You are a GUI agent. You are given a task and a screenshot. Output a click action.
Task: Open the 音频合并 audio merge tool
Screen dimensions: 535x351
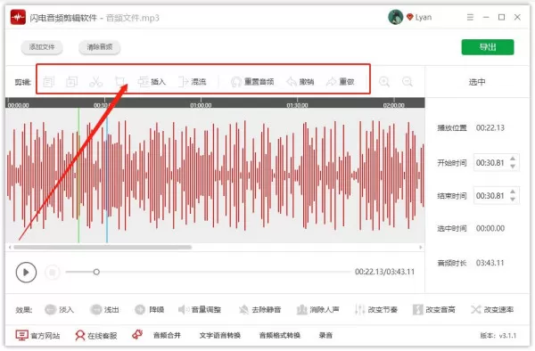point(167,335)
